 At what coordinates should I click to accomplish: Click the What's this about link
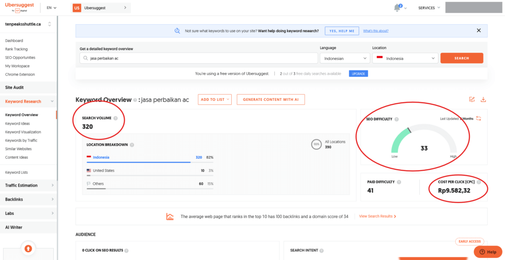click(376, 31)
